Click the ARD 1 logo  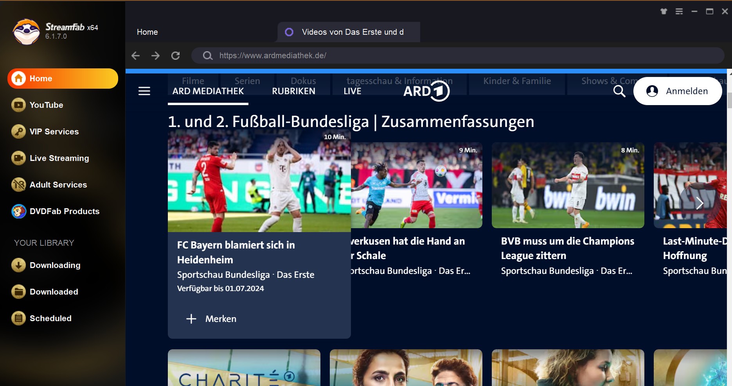(426, 91)
